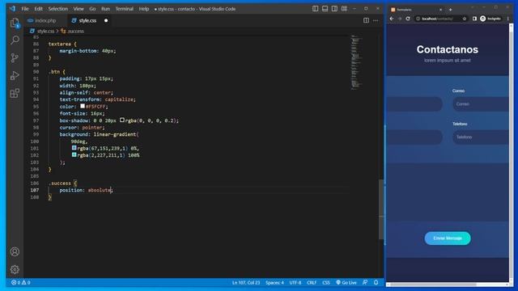
Task: Open the Run menu
Action: tap(106, 9)
